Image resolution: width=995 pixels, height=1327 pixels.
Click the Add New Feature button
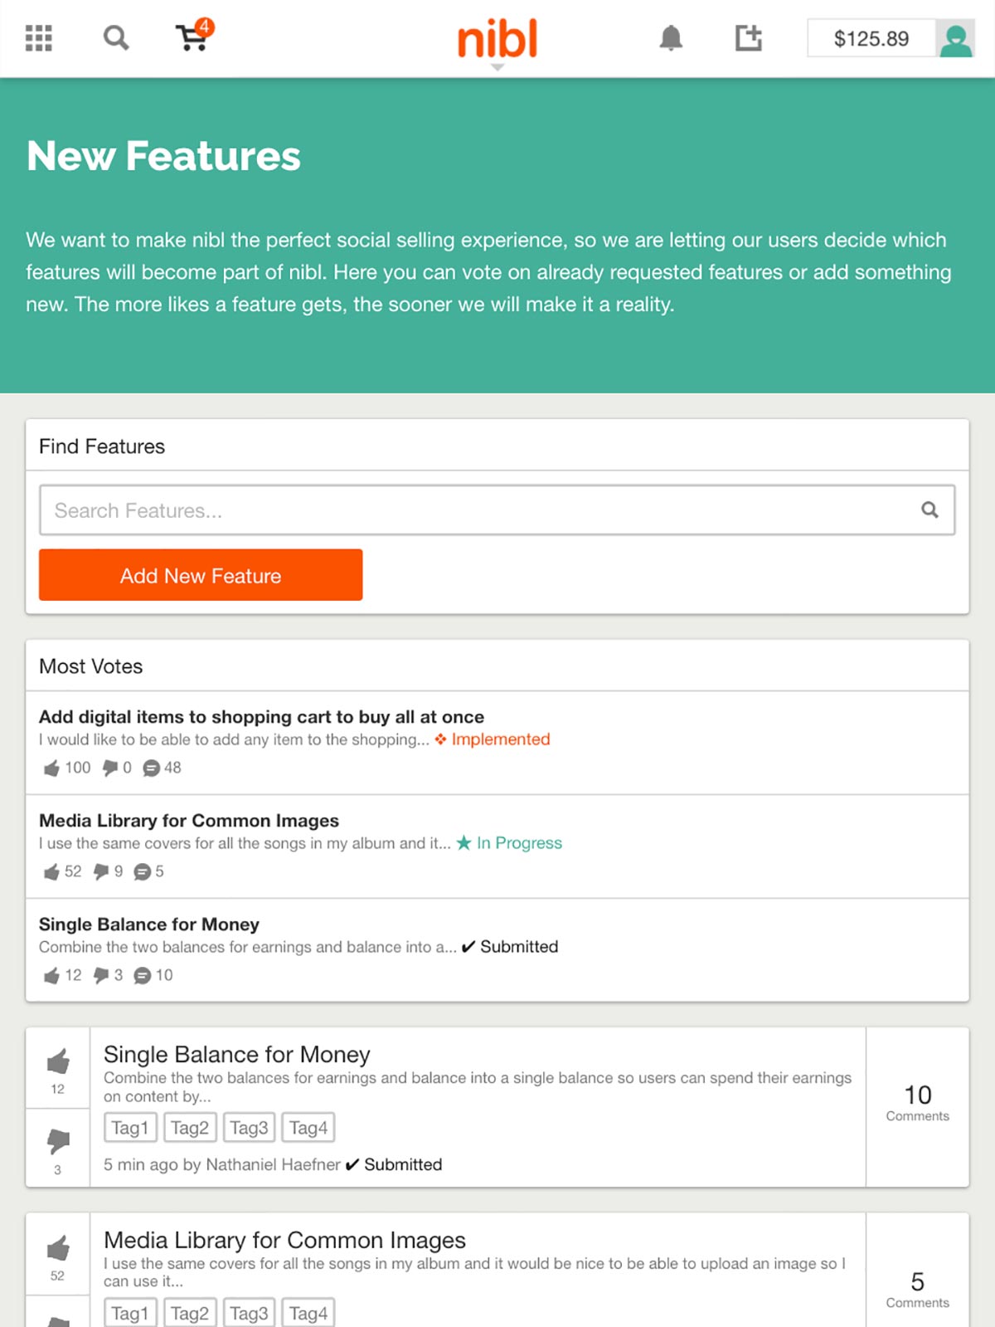[x=201, y=574]
